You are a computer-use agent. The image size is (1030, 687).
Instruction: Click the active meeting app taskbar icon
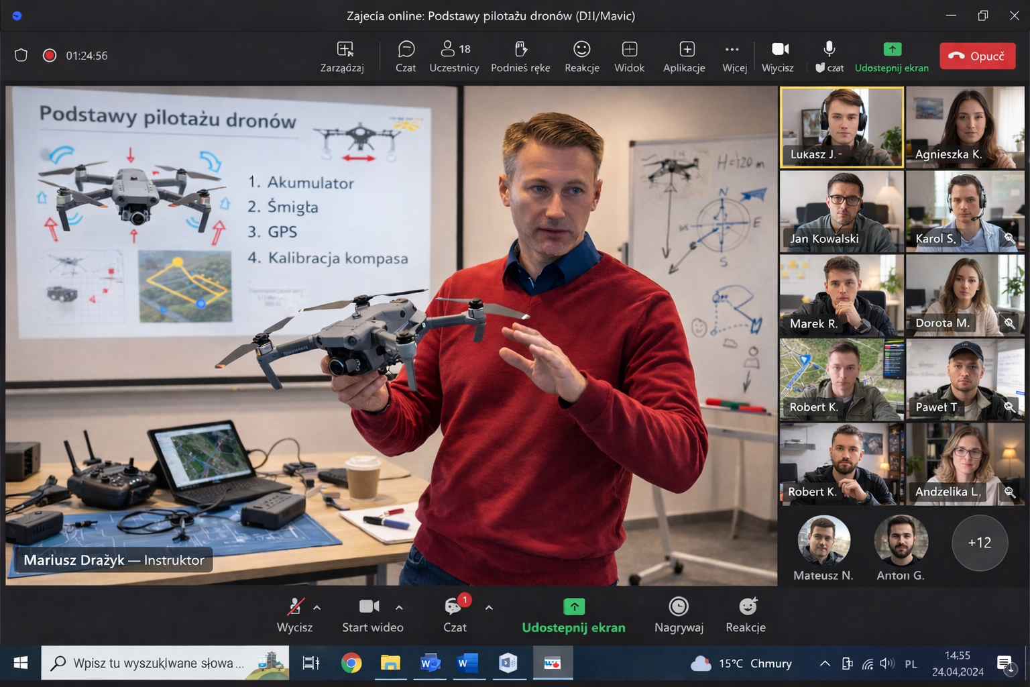553,663
